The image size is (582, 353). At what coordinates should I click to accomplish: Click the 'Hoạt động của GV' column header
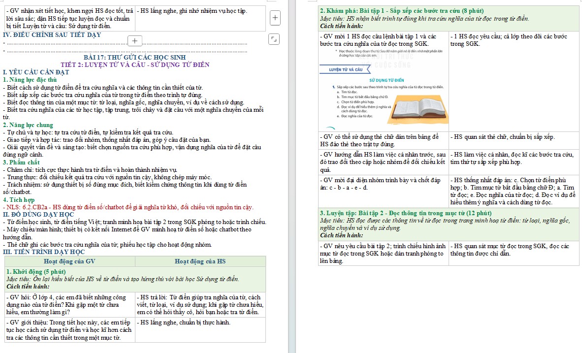pyautogui.click(x=70, y=261)
